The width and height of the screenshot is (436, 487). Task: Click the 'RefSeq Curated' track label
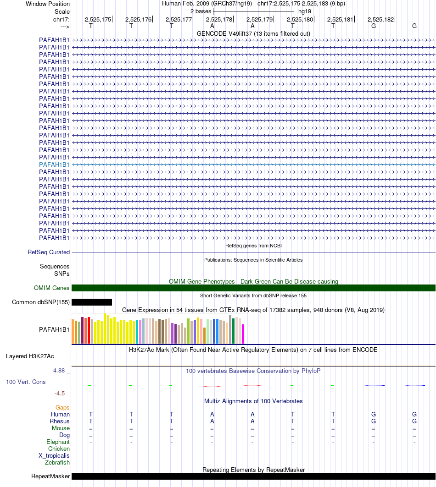(x=49, y=252)
